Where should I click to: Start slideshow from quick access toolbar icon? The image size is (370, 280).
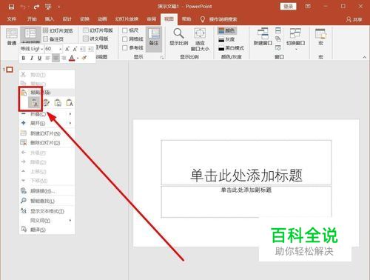pos(48,7)
